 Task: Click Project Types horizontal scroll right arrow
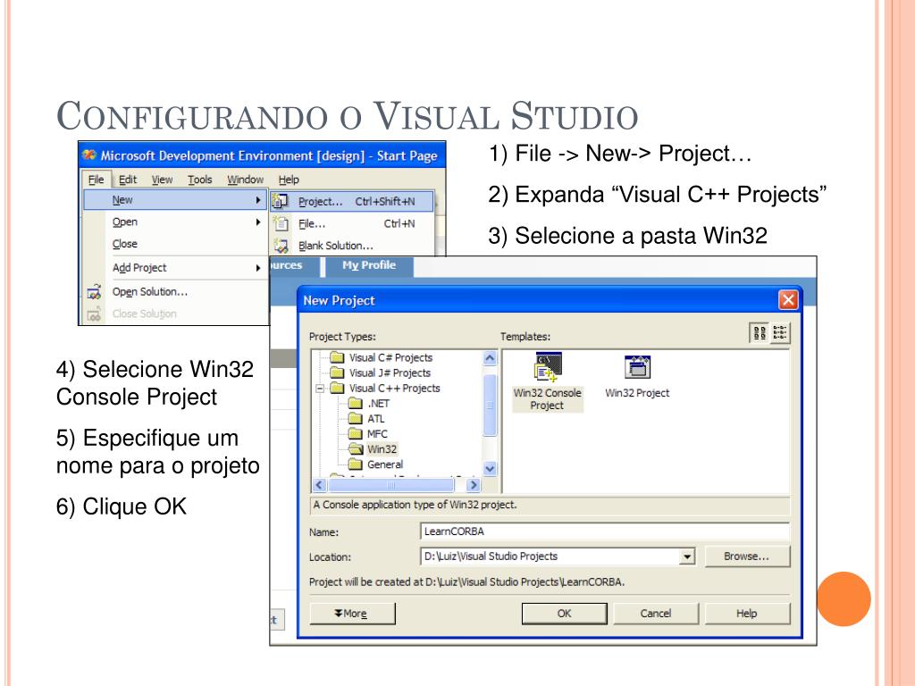[x=474, y=485]
